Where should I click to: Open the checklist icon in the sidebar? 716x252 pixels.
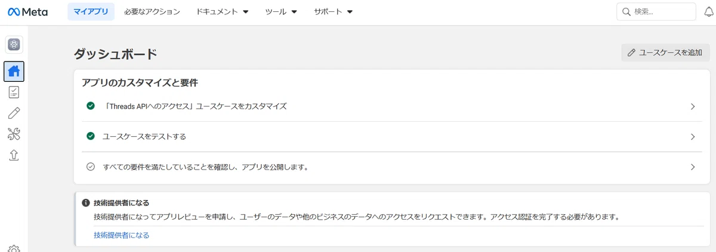pyautogui.click(x=14, y=92)
